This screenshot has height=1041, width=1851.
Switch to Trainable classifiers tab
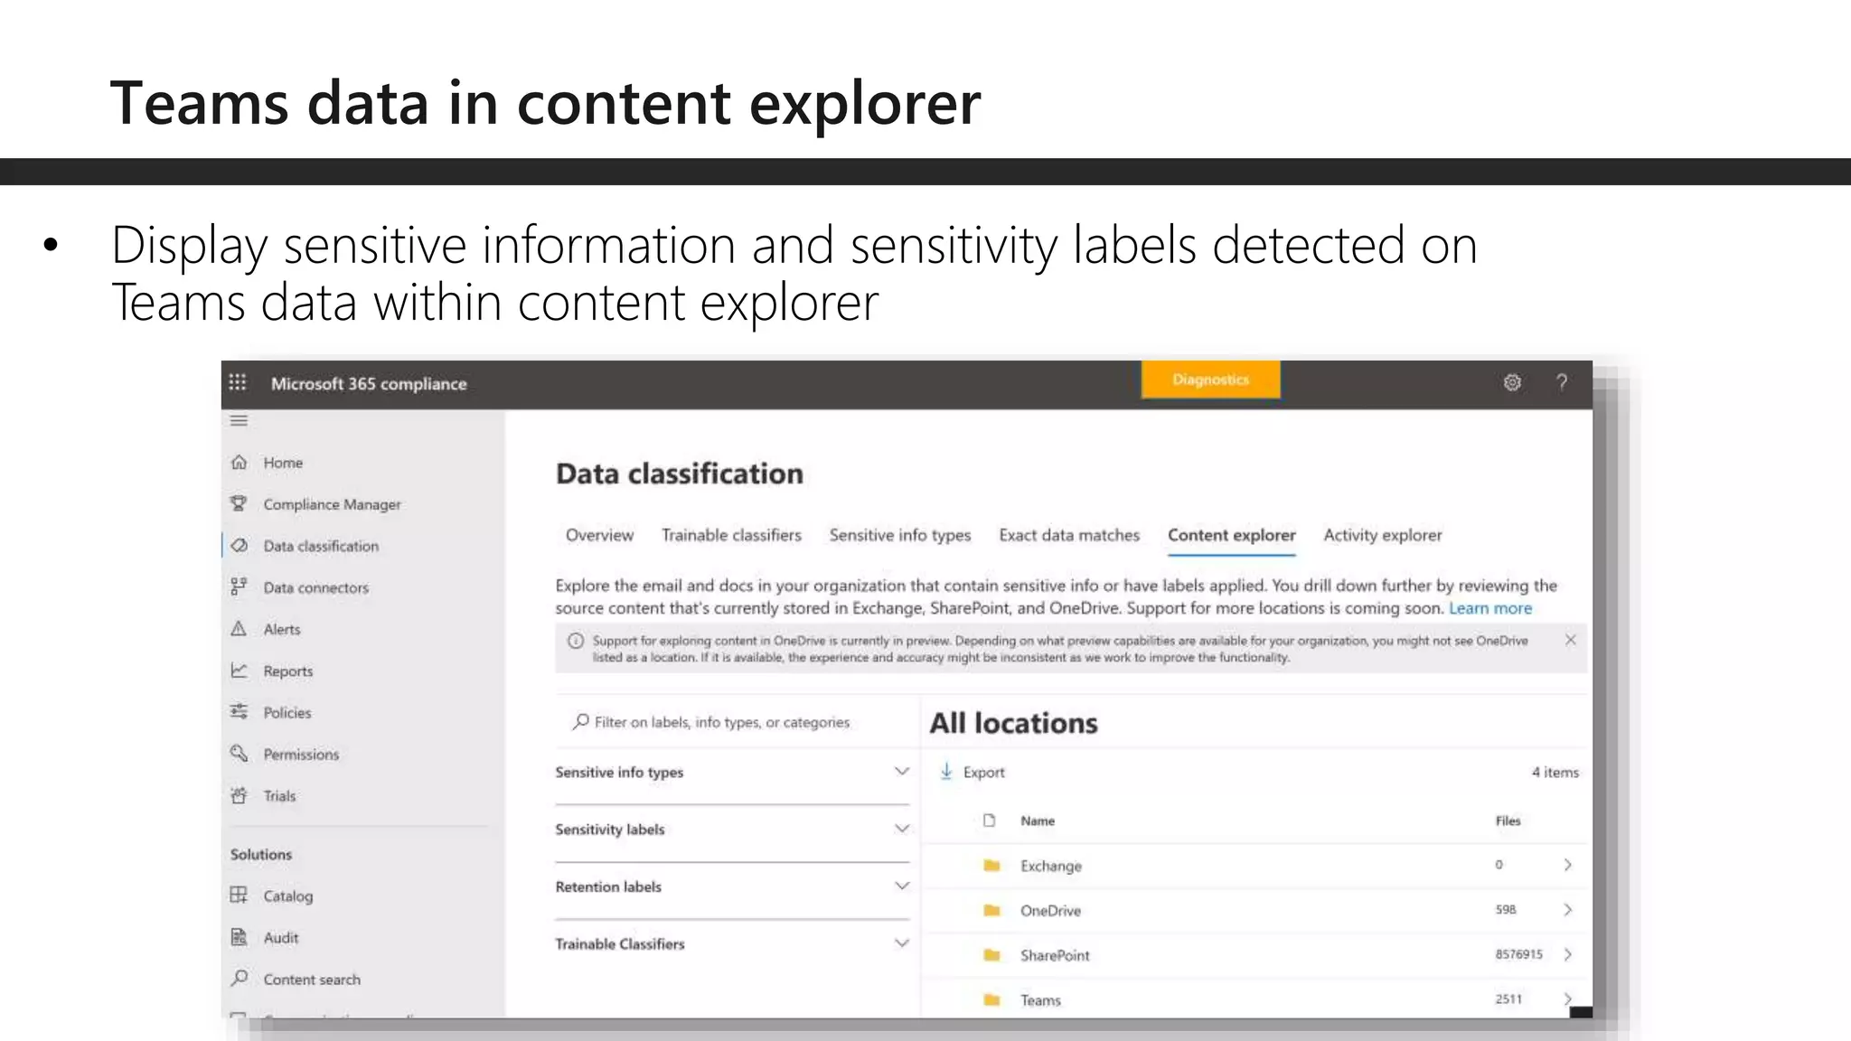[x=731, y=535]
